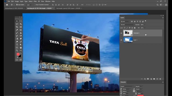Select the Zoom tool in the toolbox
The height and width of the screenshot is (96, 172).
(x=17, y=50)
